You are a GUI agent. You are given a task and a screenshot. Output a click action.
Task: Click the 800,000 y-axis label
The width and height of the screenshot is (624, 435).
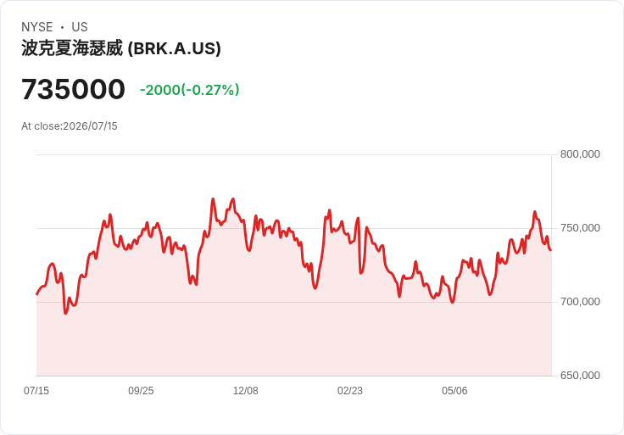pos(580,154)
